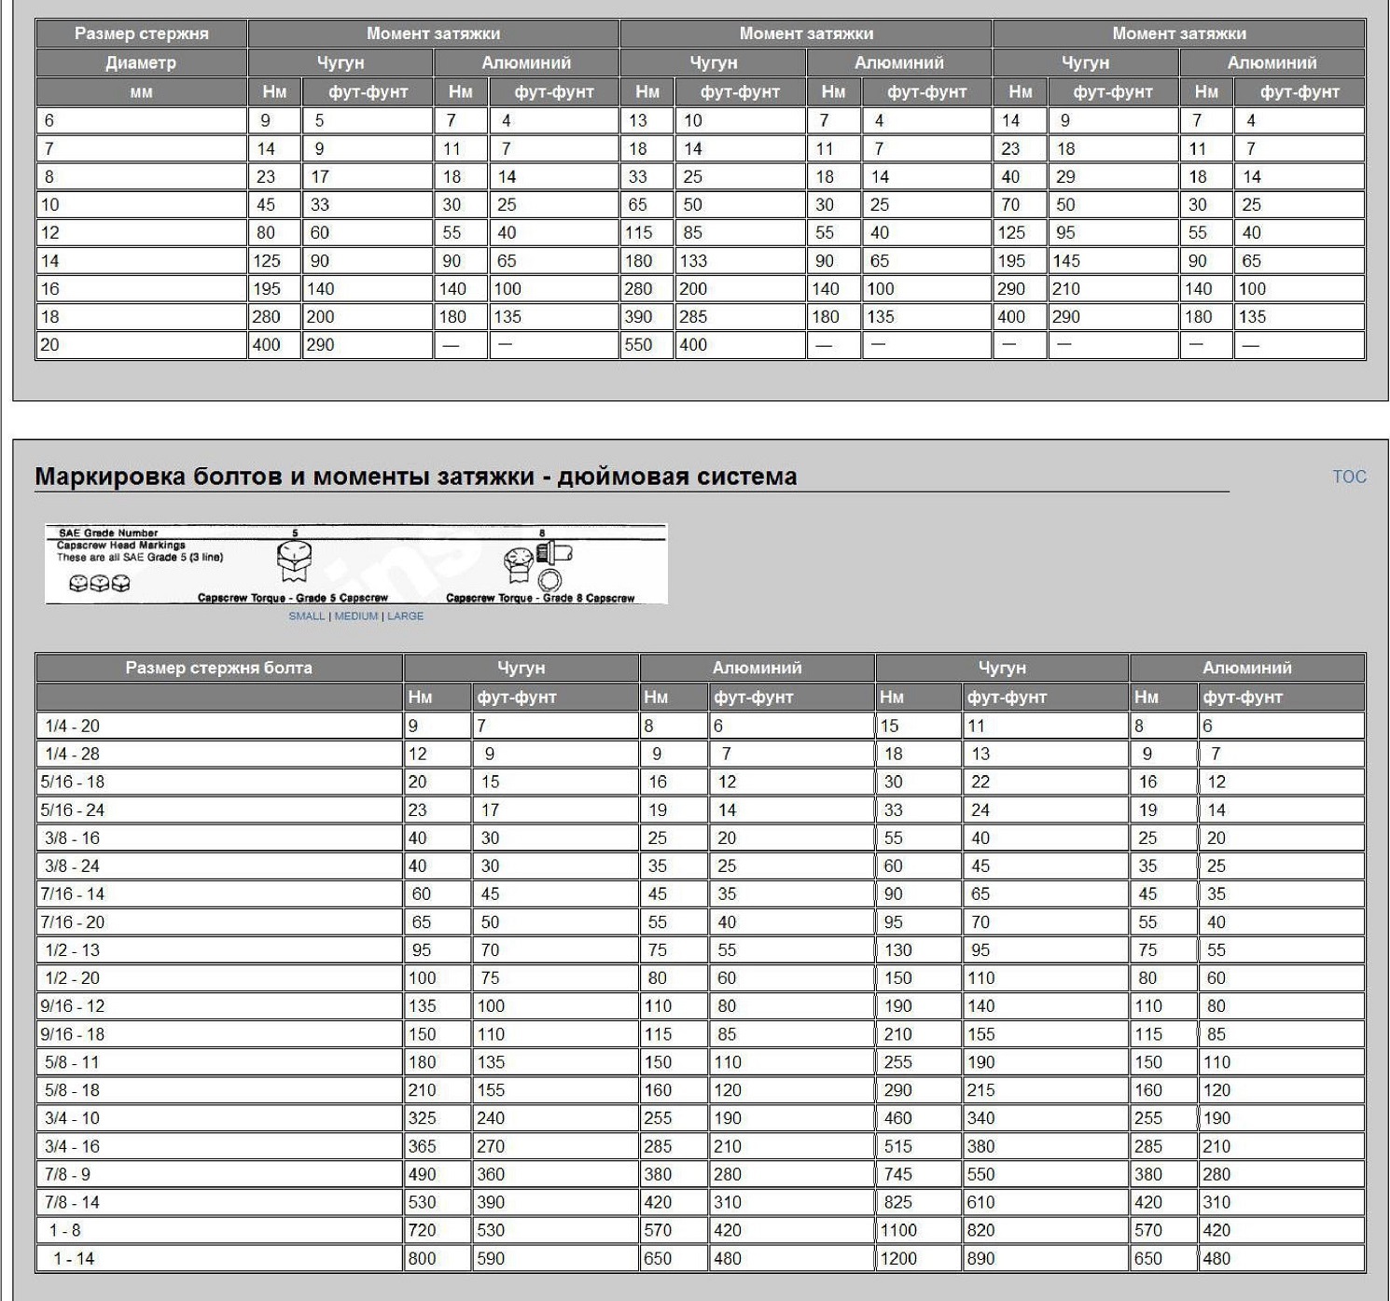This screenshot has width=1390, height=1301.
Task: Select the '1/2 - 20' bolt size row
Action: [x=701, y=977]
